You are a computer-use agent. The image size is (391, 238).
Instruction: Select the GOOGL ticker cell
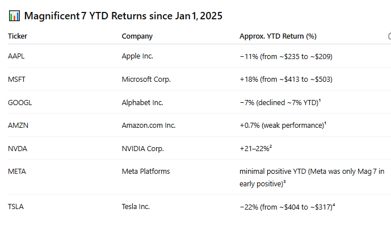click(20, 103)
